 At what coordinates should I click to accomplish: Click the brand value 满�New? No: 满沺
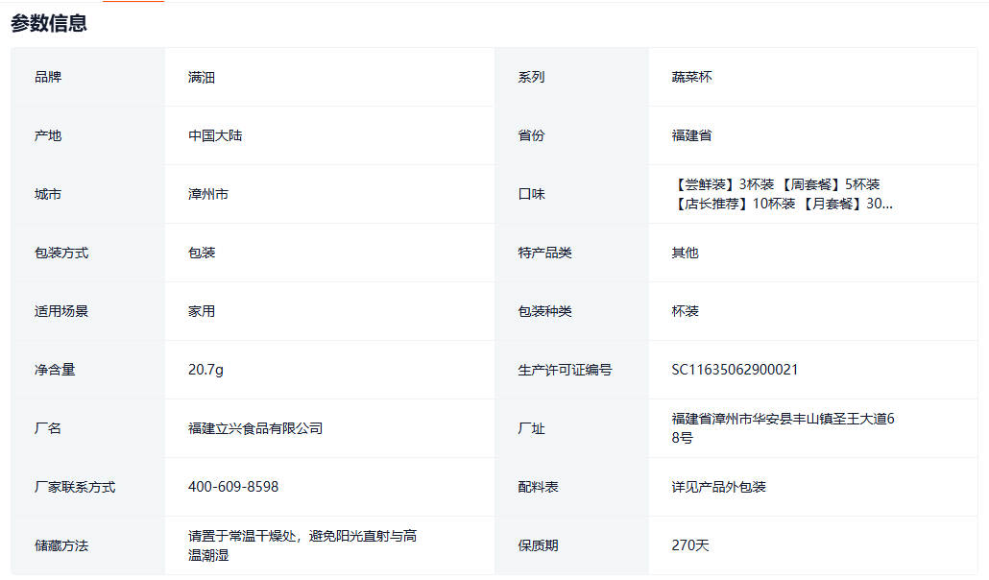(202, 77)
